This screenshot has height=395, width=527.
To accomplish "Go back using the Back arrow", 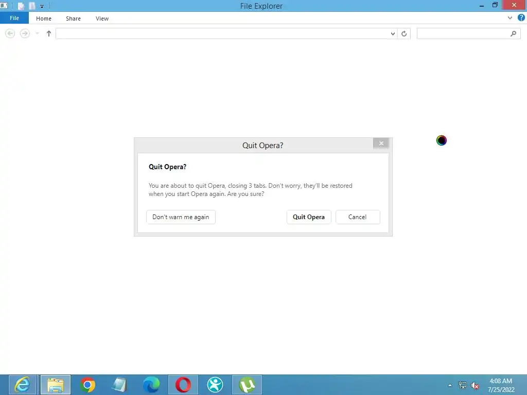I will point(10,33).
